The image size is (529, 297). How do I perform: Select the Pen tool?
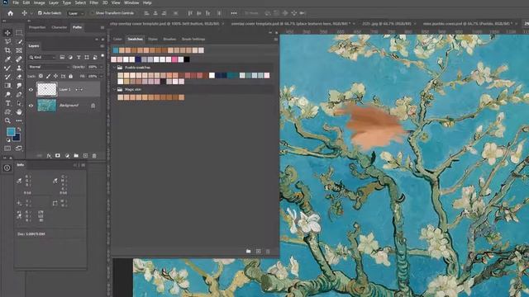19,94
